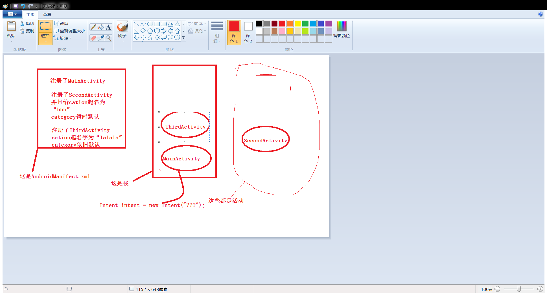
Task: Choose the Left arrow shape
Action: pos(170,31)
